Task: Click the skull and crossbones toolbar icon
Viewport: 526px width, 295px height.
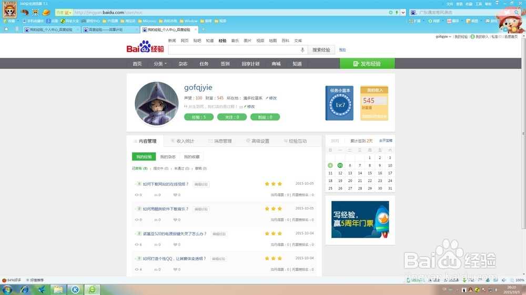Action: [x=35, y=13]
